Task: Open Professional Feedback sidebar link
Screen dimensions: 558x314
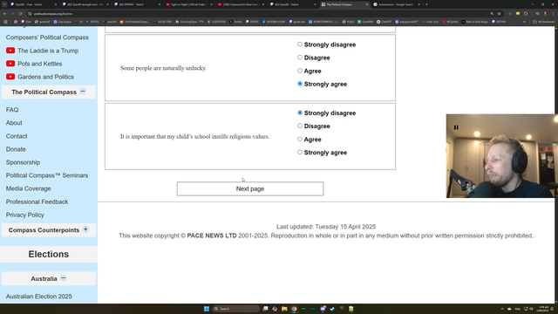Action: (37, 201)
